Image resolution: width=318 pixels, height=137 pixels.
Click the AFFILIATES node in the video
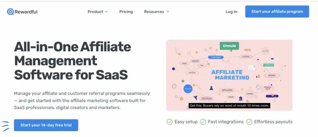tap(227, 90)
